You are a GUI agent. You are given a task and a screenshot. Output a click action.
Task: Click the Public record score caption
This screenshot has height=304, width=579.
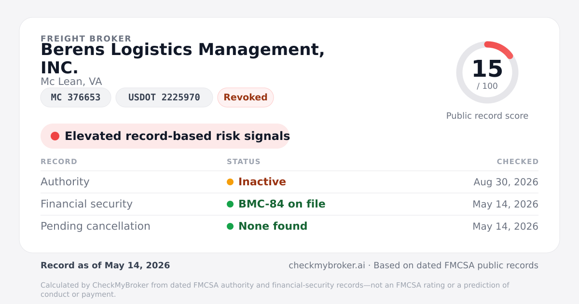pyautogui.click(x=487, y=116)
